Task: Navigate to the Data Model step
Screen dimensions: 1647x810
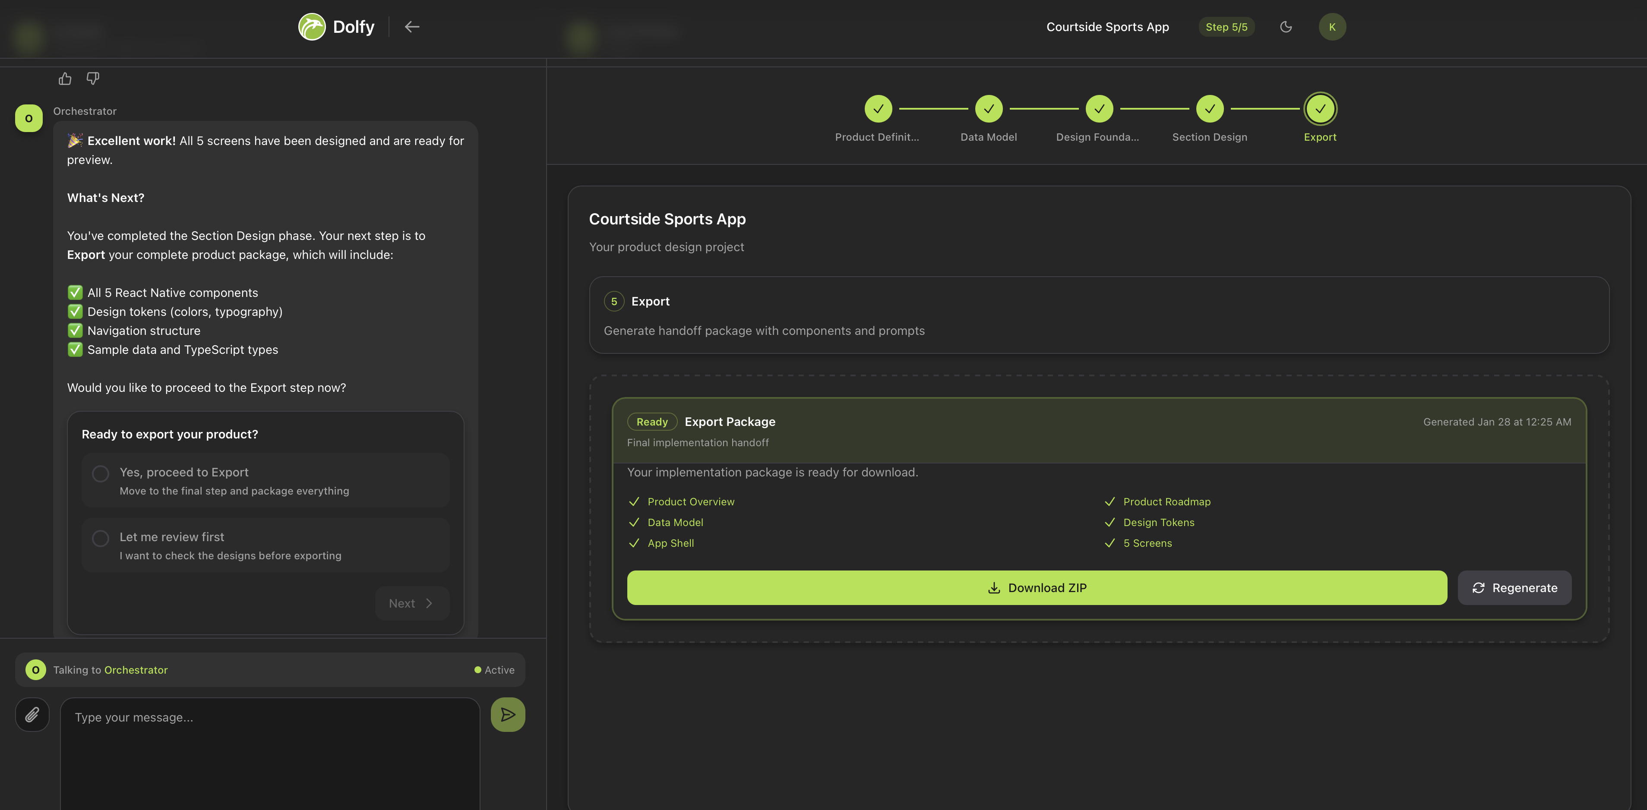Action: (989, 109)
